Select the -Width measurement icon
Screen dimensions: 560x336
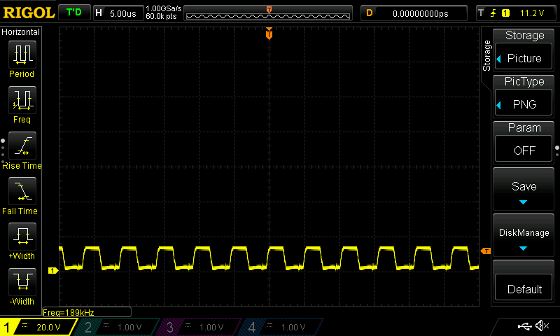(22, 281)
